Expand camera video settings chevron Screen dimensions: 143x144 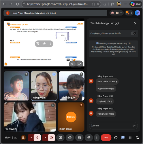point(45,138)
